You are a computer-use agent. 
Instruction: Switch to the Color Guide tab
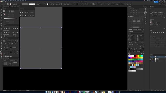click(134, 51)
